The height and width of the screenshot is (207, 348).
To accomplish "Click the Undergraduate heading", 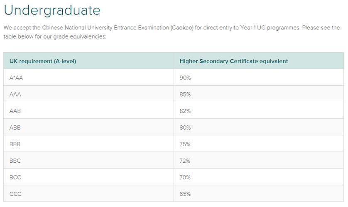I will [x=52, y=10].
